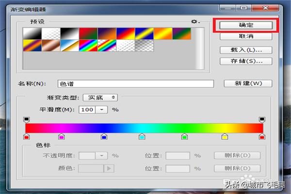Click the 载入(L)... load button
This screenshot has width=291, height=194.
click(246, 50)
